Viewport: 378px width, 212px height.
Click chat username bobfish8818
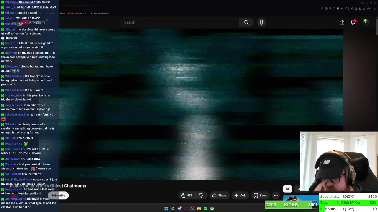tap(13, 174)
